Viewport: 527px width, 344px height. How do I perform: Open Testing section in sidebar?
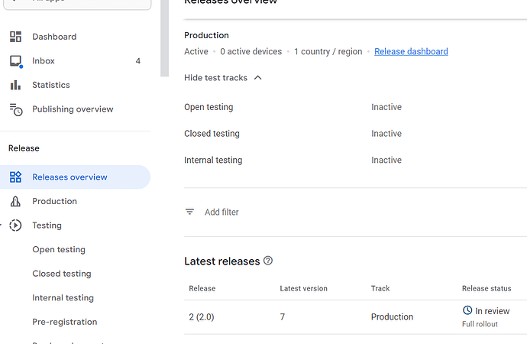(47, 226)
